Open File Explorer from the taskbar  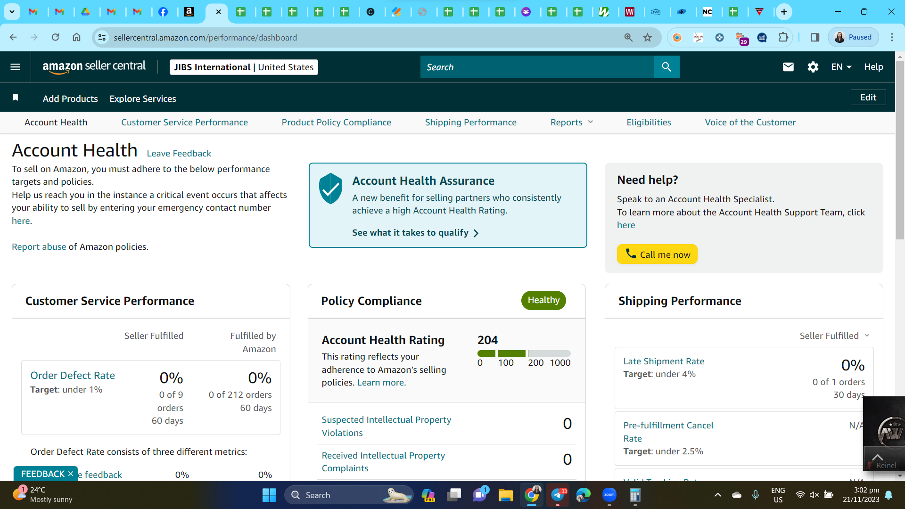coord(506,495)
